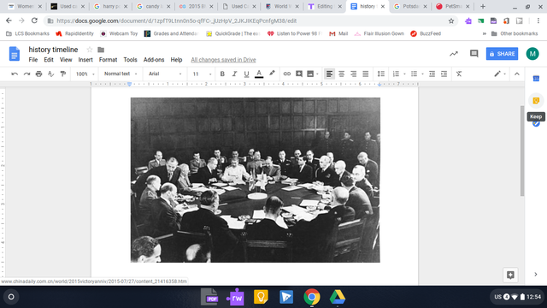Open the View menu
This screenshot has width=547, height=308.
click(x=66, y=60)
